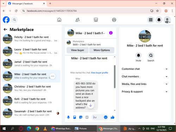The image size is (176, 132).
Task: Expand Media, files and links section
Action: (x=145, y=84)
